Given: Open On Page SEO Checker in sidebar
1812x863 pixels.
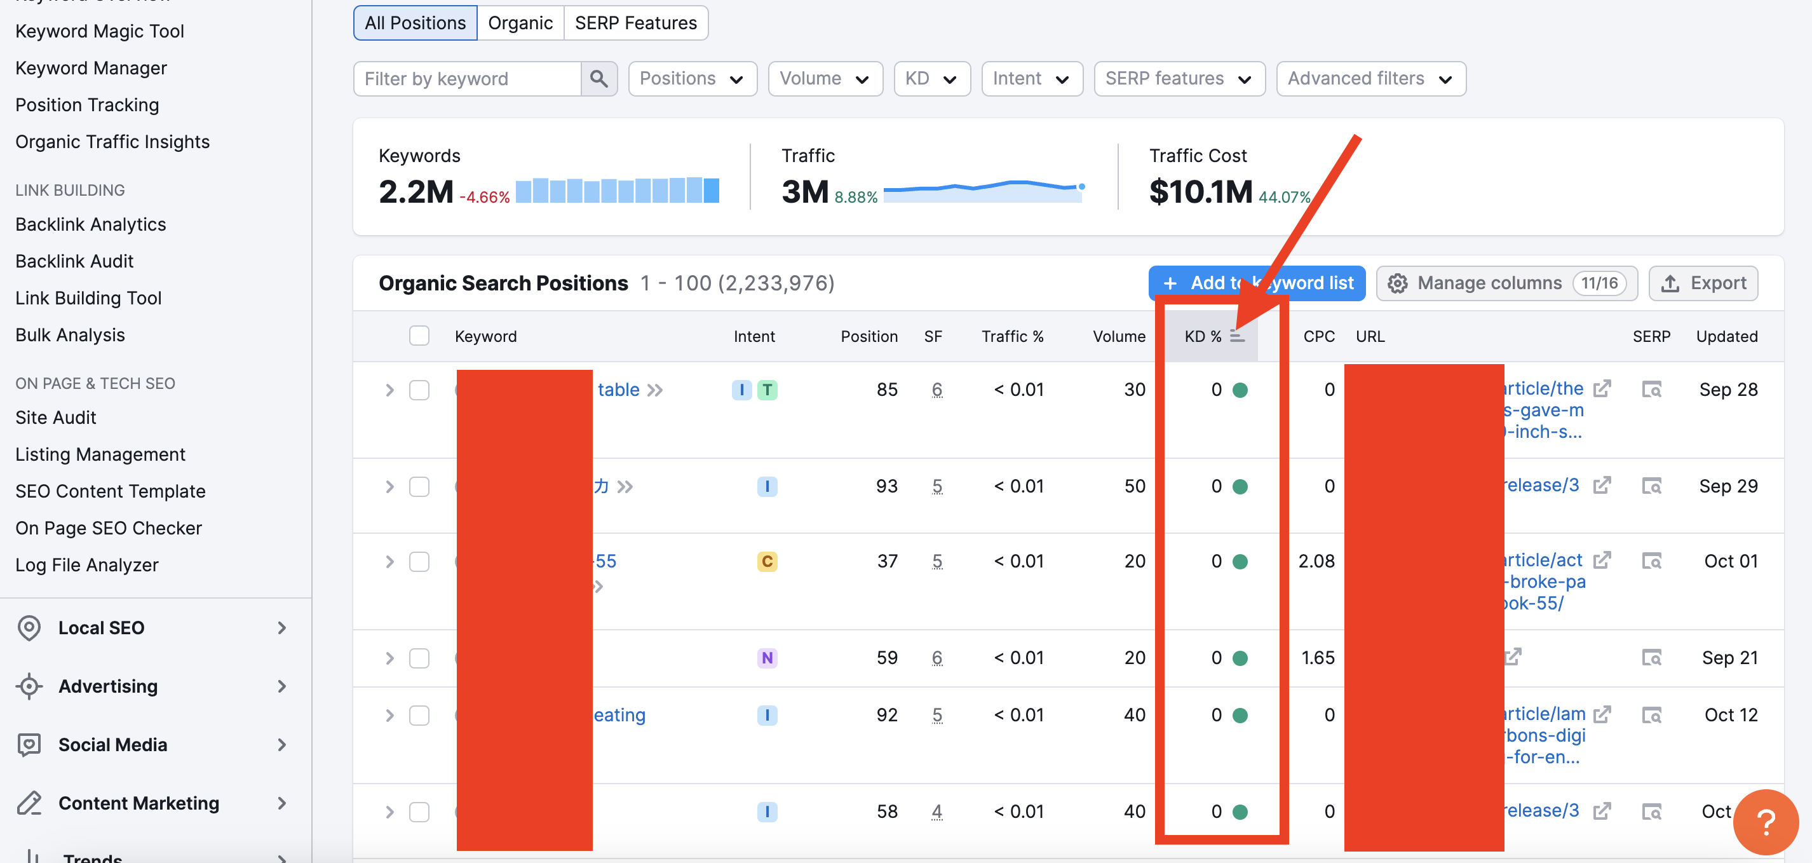Looking at the screenshot, I should pos(108,528).
